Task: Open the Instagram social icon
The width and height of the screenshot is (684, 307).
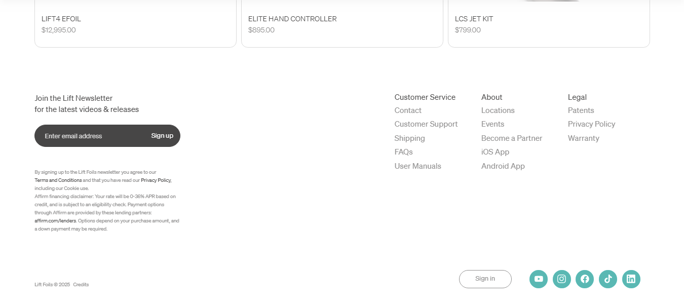Action: tap(562, 279)
